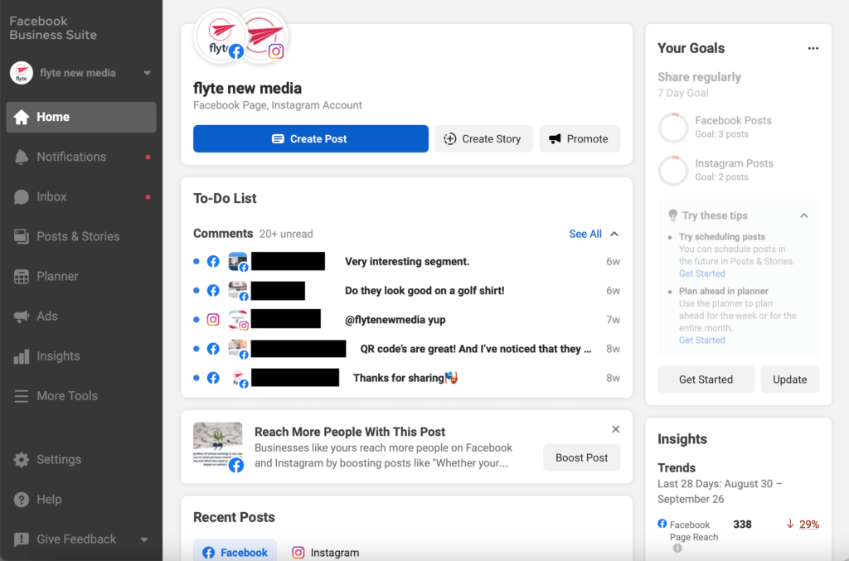Open the 'Thanks for sharing' comment
Image resolution: width=849 pixels, height=561 pixels.
406,378
